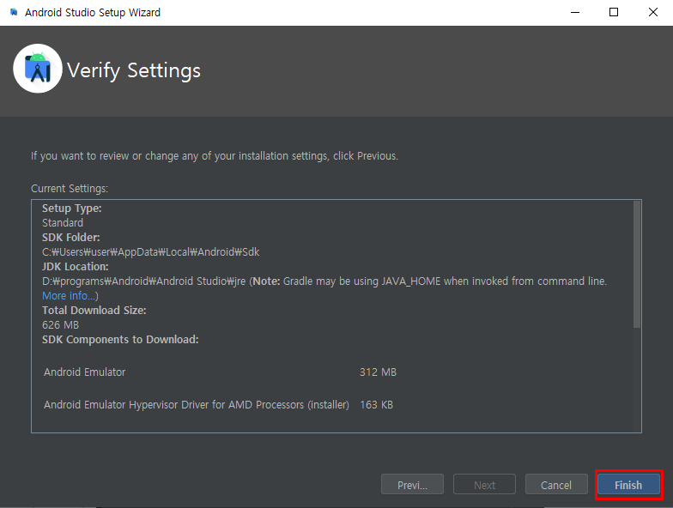Click the disabled Next button

(x=484, y=485)
